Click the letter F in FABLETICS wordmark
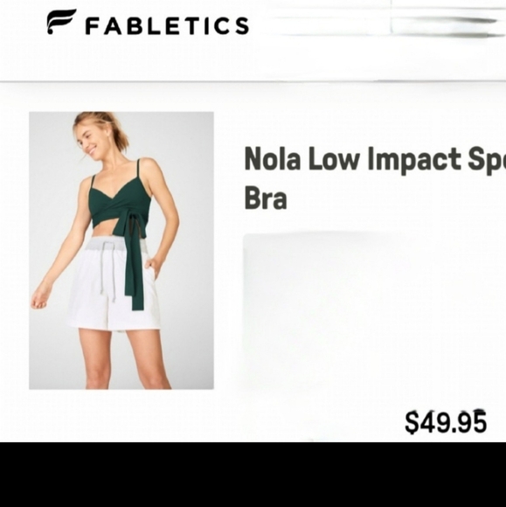The height and width of the screenshot is (507, 506). pos(92,26)
